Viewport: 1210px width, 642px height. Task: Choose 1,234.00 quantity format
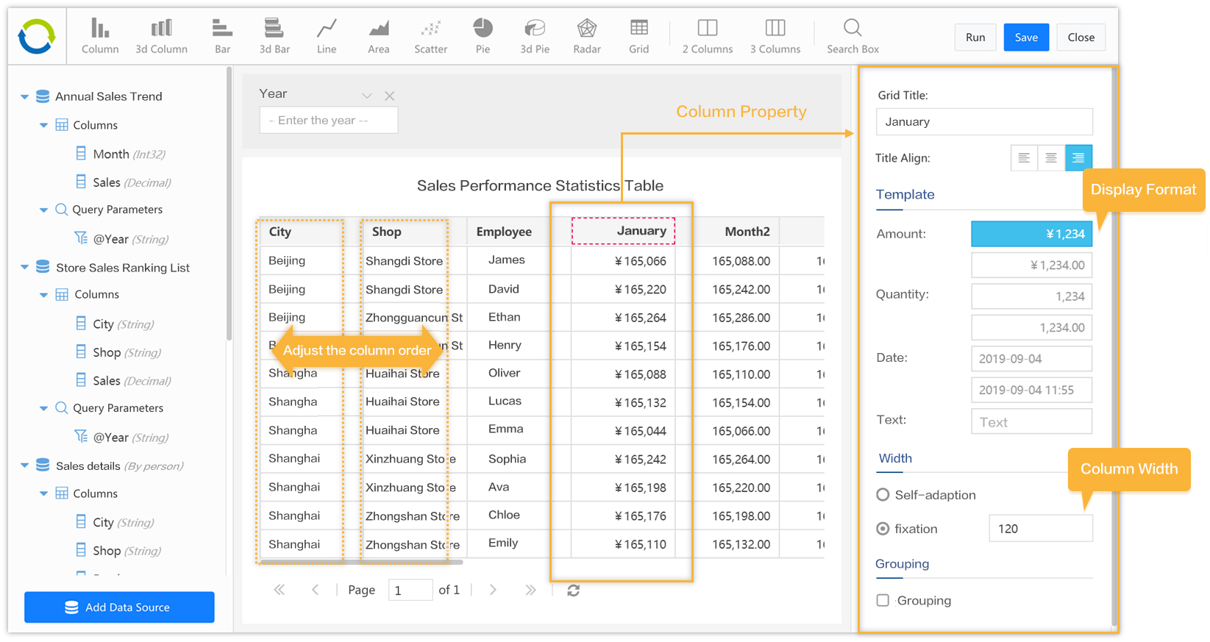1031,327
